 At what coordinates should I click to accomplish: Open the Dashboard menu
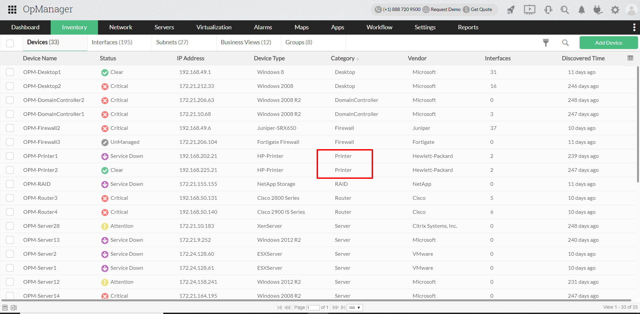coord(25,27)
